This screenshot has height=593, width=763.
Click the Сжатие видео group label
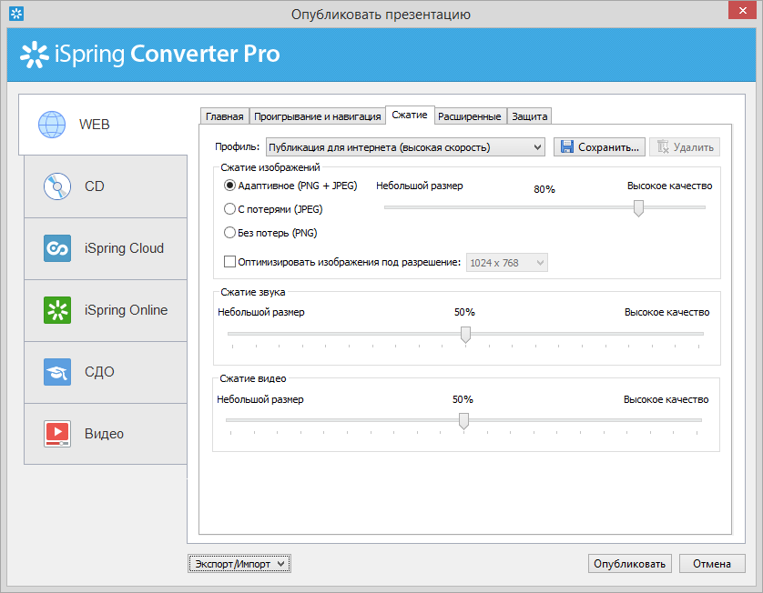pos(253,378)
